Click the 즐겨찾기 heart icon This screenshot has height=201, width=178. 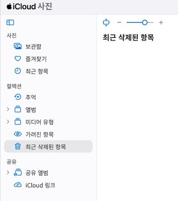click(x=18, y=59)
